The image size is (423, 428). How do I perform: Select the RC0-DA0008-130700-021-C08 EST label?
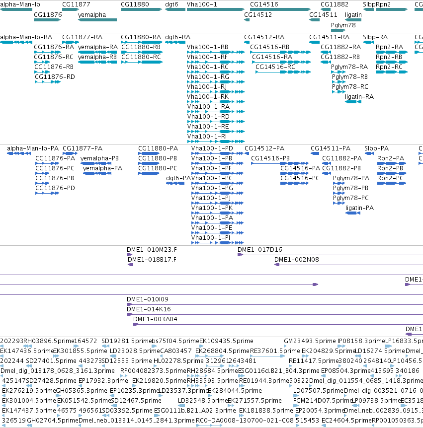tap(245, 421)
